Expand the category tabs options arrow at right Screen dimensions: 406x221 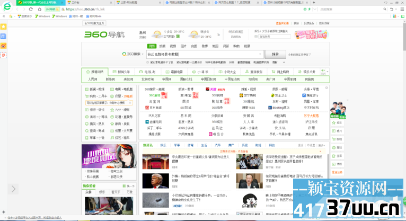point(328,72)
